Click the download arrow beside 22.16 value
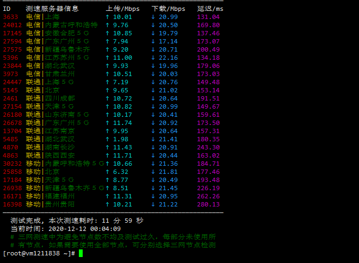359x263 pixels. (153, 58)
